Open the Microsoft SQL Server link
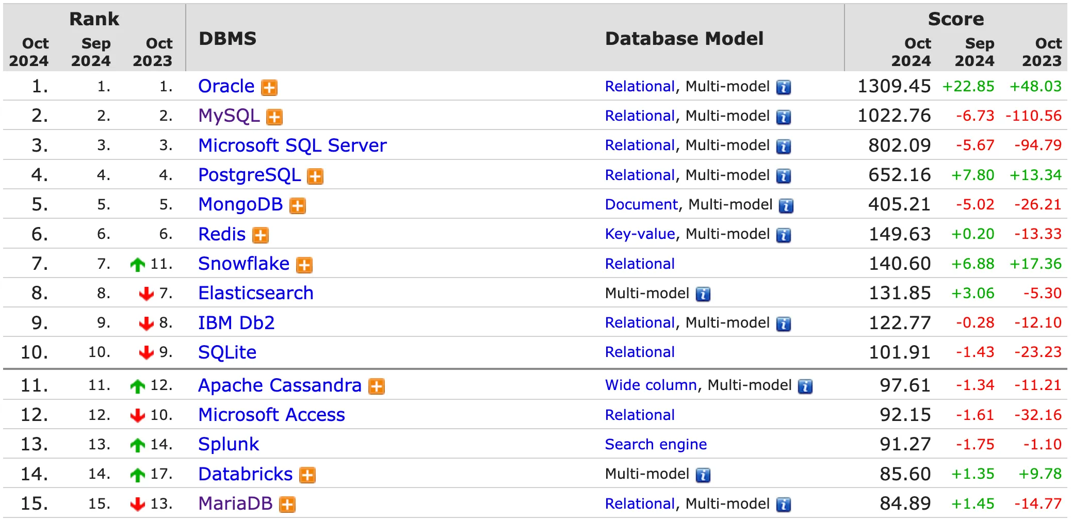Screen dimensions: 1072x519 (292, 145)
